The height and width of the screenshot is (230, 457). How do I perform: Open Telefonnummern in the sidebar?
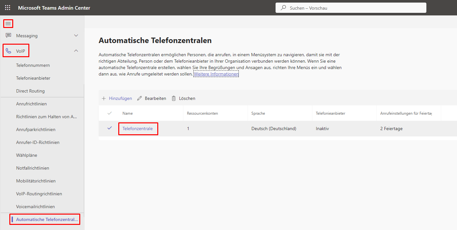tap(33, 65)
